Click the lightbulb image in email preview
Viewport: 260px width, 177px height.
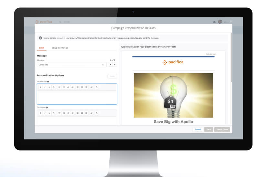(x=173, y=95)
